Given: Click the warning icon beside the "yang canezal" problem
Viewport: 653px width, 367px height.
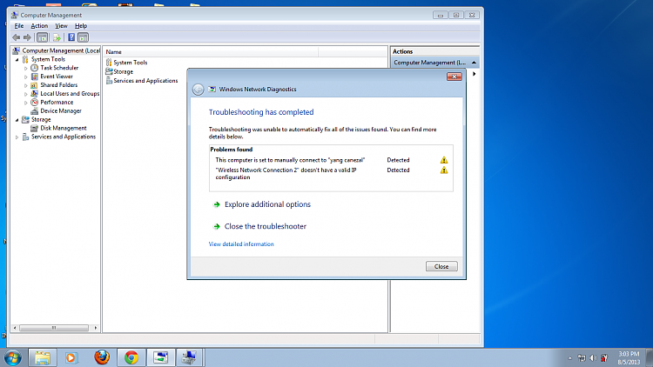Looking at the screenshot, I should coord(444,160).
